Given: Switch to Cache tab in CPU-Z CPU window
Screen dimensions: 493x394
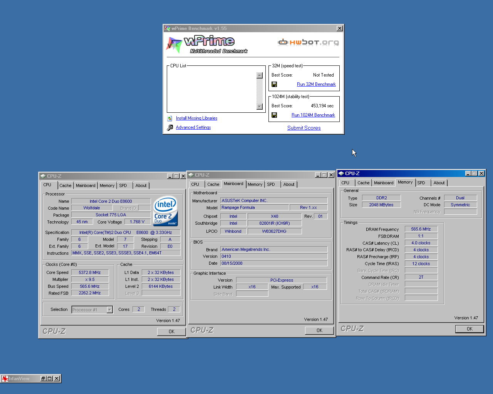Looking at the screenshot, I should coord(65,185).
